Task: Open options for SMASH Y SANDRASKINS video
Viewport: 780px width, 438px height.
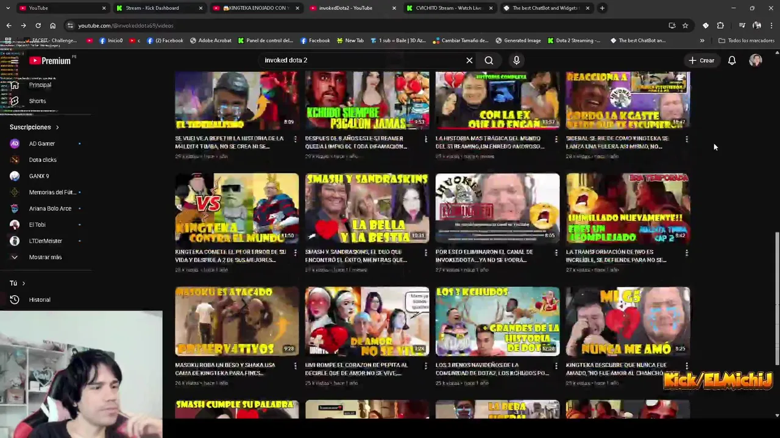Action: pyautogui.click(x=426, y=252)
